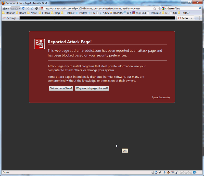Click the Back navigation arrow
Viewport: 204px width, 176px height.
pos(12,8)
